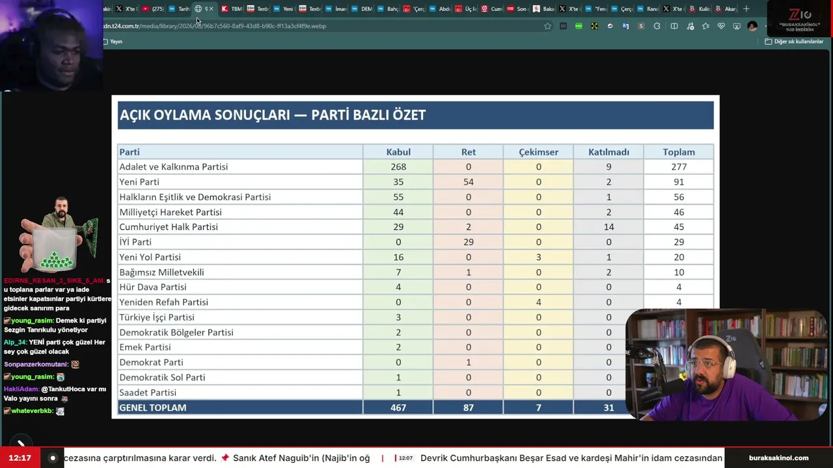Close the active webp image tab
This screenshot has width=833, height=468.
tap(211, 8)
